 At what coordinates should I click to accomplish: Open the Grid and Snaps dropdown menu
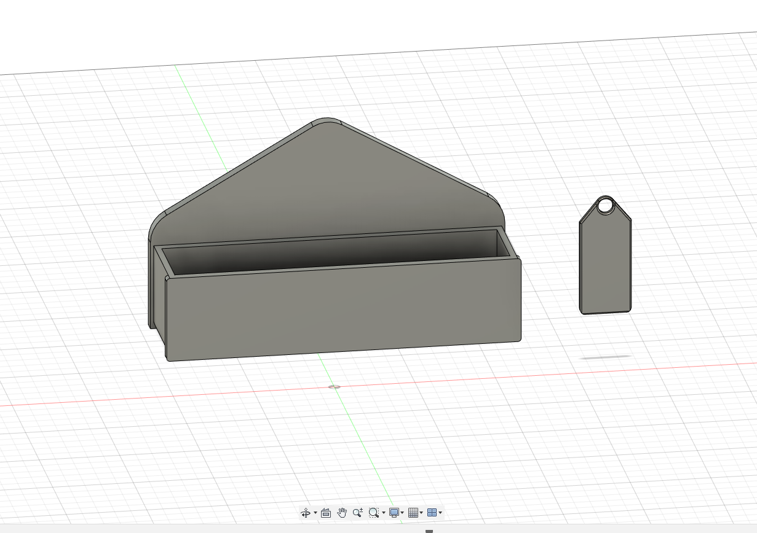pos(422,513)
